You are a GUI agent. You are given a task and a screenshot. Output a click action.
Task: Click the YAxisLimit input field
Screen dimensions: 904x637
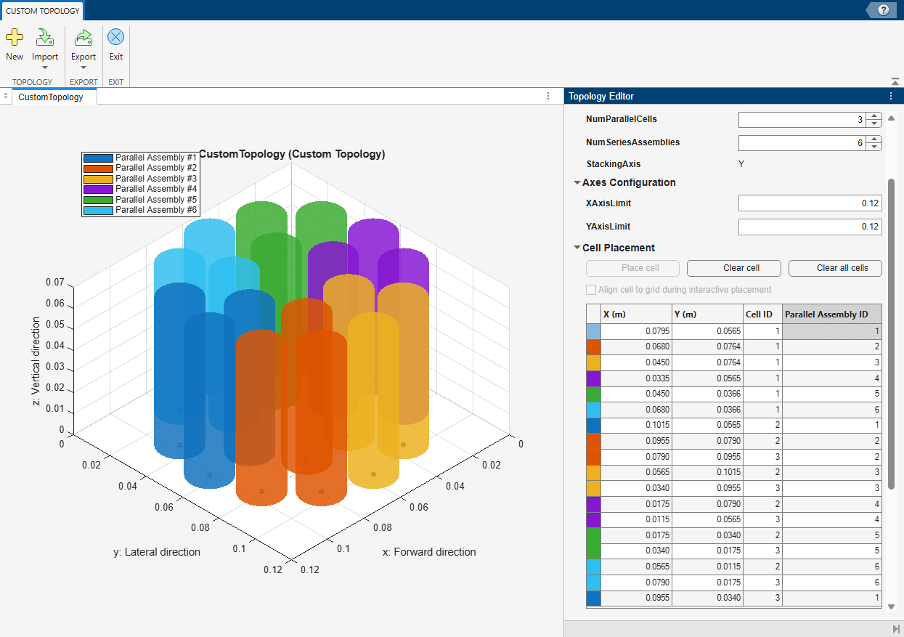click(x=810, y=227)
